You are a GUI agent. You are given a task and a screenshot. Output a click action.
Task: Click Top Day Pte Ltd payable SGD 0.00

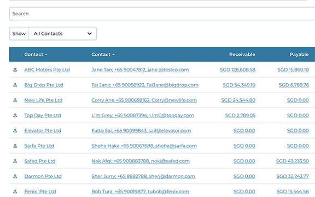(298, 115)
